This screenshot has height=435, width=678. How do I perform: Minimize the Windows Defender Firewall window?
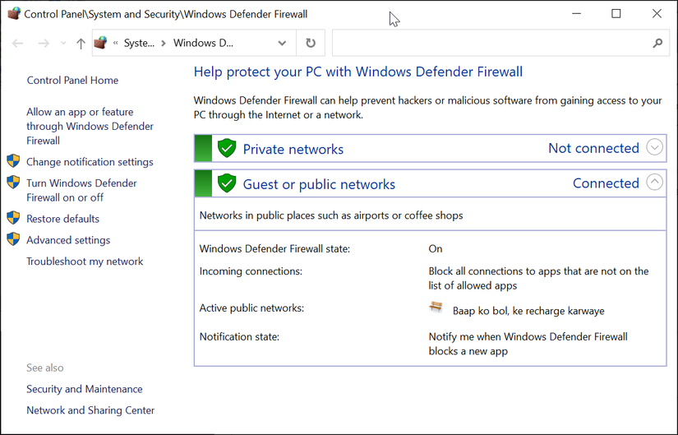tap(576, 13)
